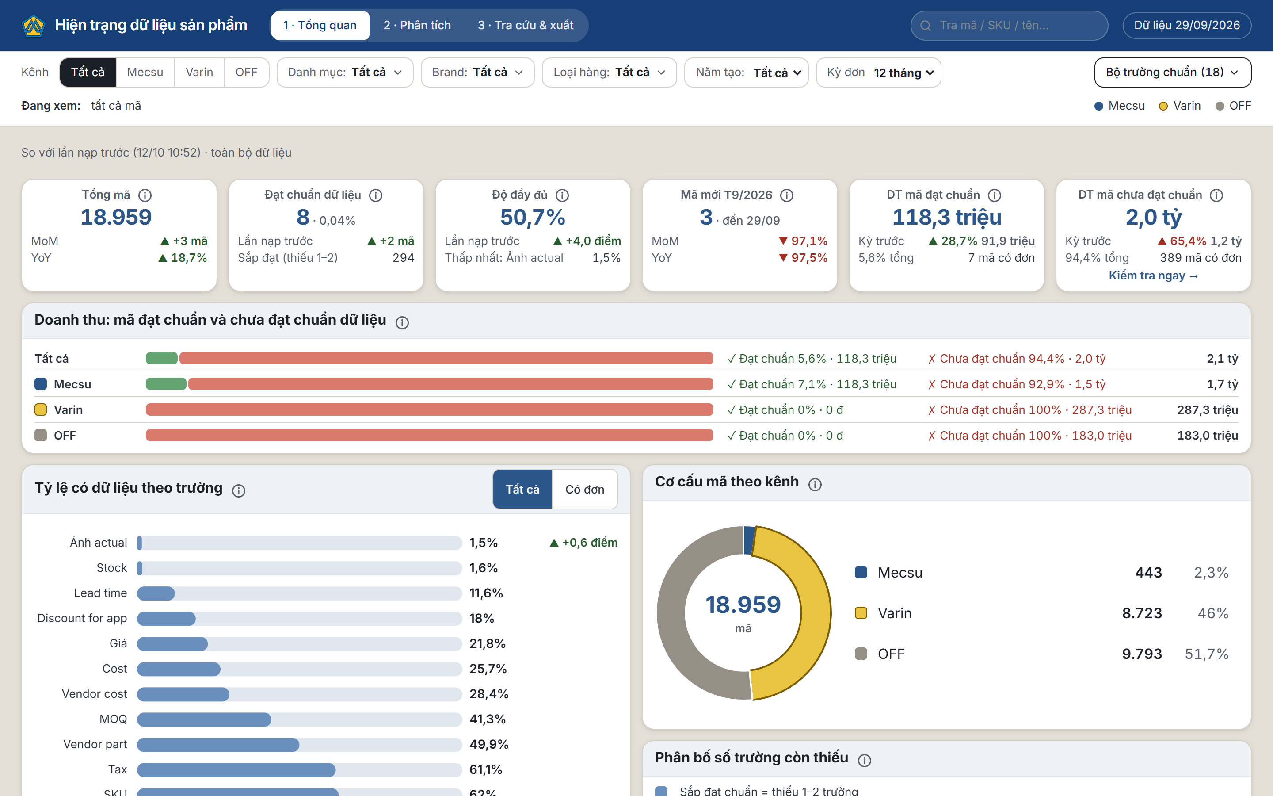Screen dimensions: 1273x796
Task: Click the Kiểm tra ngay link
Action: tap(1153, 276)
